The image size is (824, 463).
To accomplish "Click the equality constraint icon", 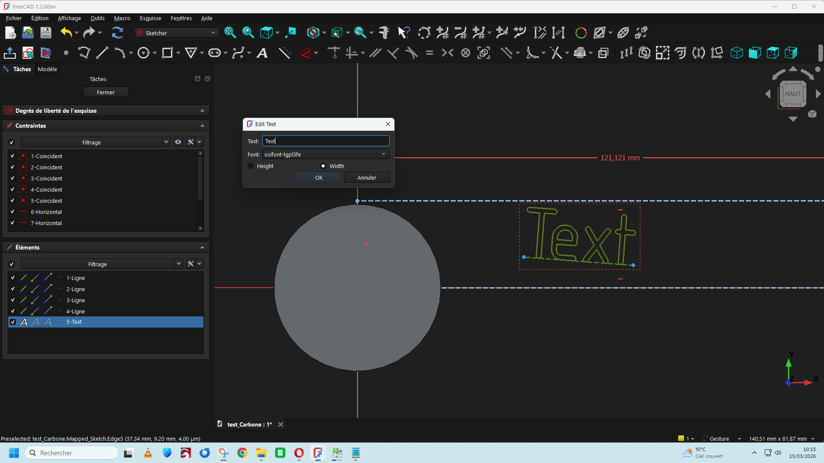I will (430, 53).
